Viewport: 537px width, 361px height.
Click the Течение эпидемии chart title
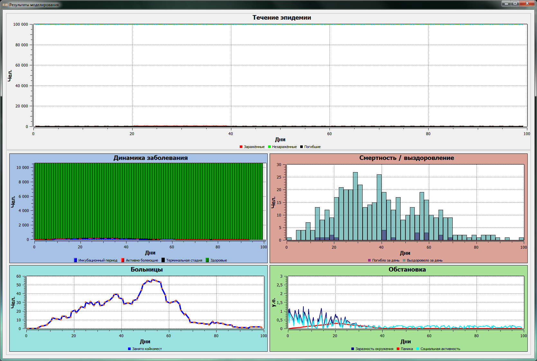coord(282,18)
